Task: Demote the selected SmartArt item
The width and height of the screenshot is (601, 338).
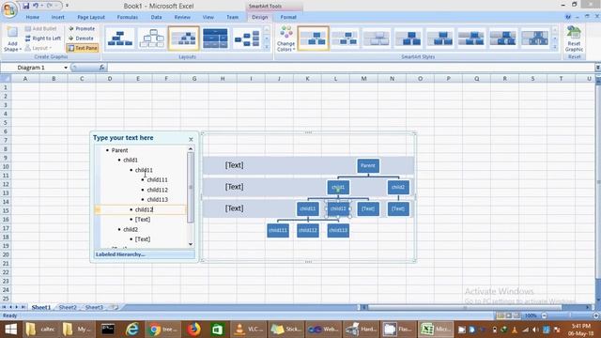Action: [x=81, y=38]
